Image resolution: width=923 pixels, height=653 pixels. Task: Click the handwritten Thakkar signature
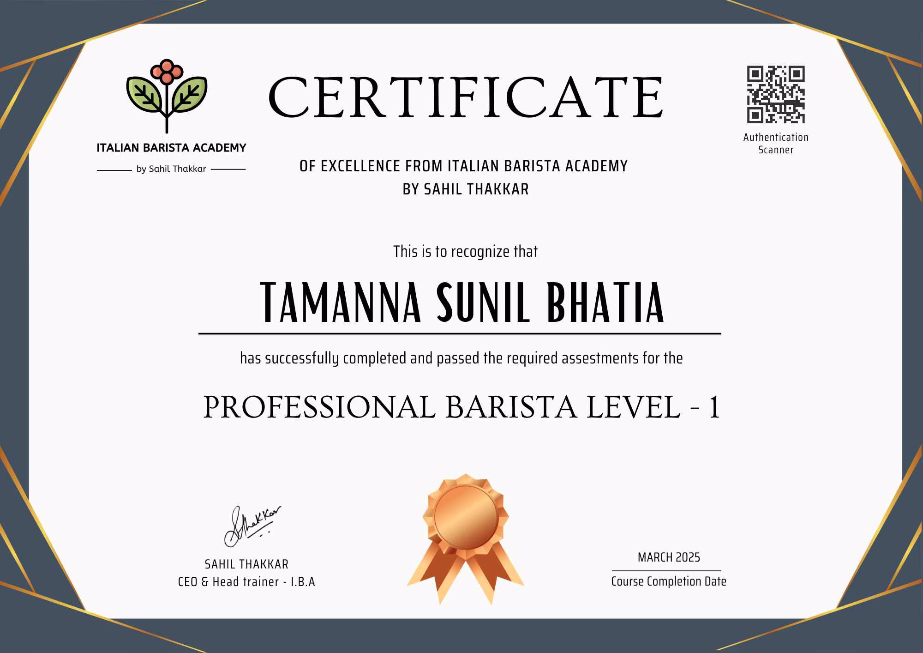pos(252,526)
